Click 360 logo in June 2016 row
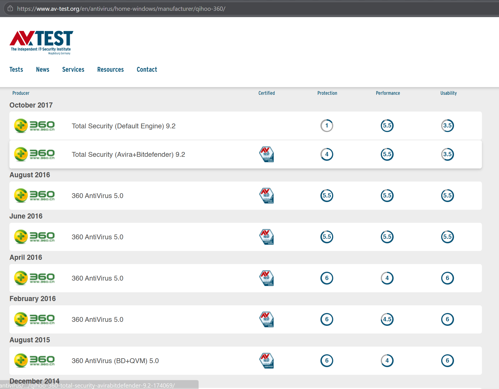The width and height of the screenshot is (499, 389). coord(34,237)
